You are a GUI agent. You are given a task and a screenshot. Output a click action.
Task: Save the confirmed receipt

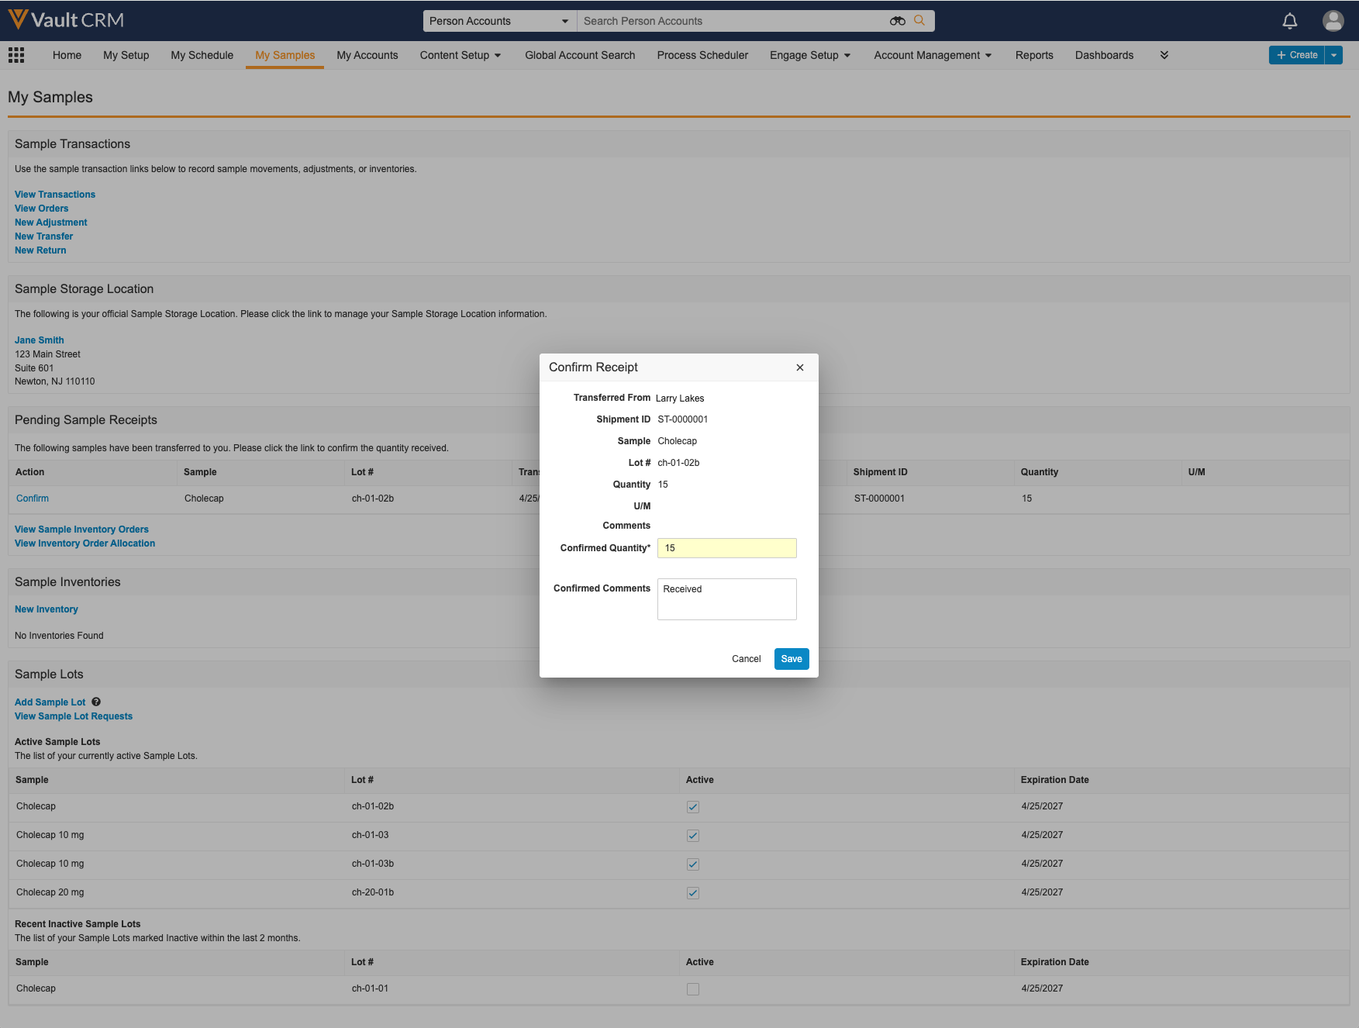[791, 659]
